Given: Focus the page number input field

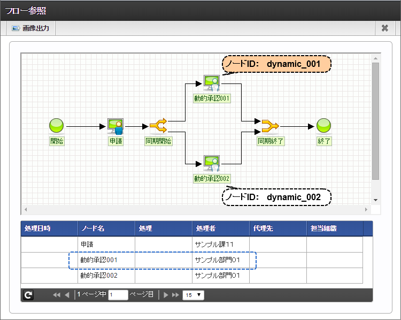Looking at the screenshot, I should point(118,295).
